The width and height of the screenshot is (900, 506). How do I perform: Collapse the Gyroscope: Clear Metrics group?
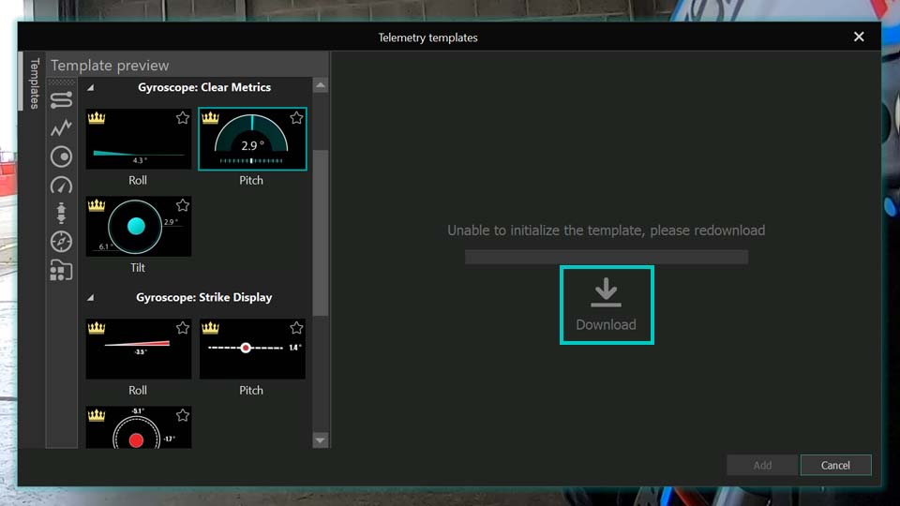point(91,88)
